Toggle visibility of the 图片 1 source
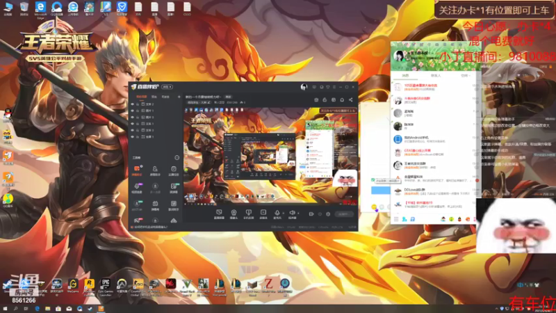This screenshot has height=313, width=556. (133, 111)
